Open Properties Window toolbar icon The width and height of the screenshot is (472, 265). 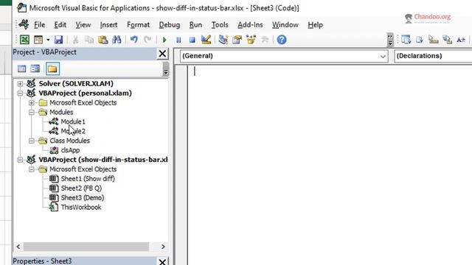point(237,40)
